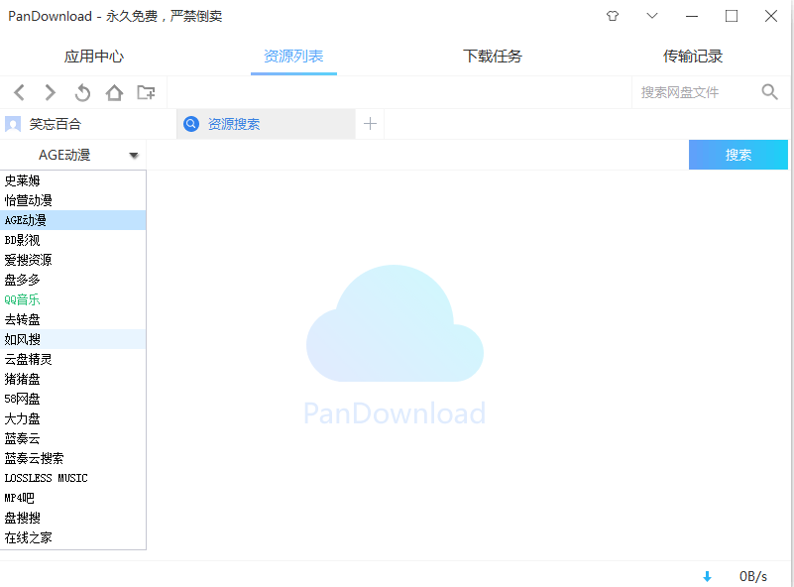Switch to the 下载任务 tab
Screen dimensions: 794x587
pos(493,57)
